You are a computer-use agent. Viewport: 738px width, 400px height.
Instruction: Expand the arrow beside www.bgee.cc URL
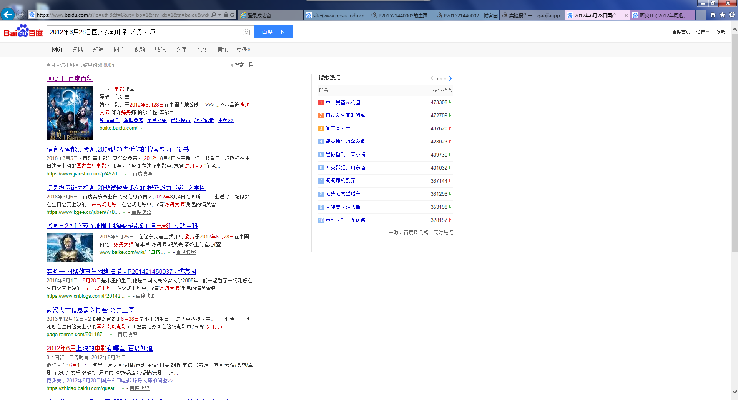(124, 212)
